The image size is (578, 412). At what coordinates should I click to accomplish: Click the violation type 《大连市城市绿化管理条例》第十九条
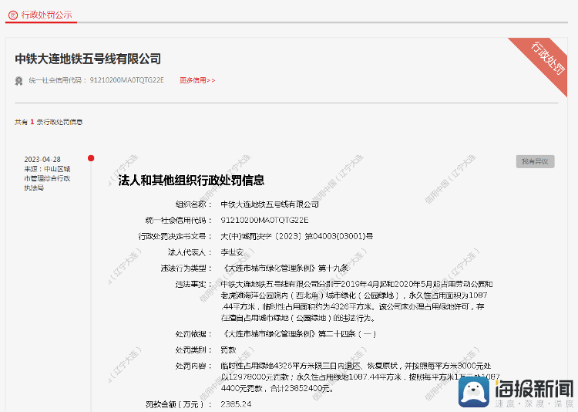coord(284,268)
